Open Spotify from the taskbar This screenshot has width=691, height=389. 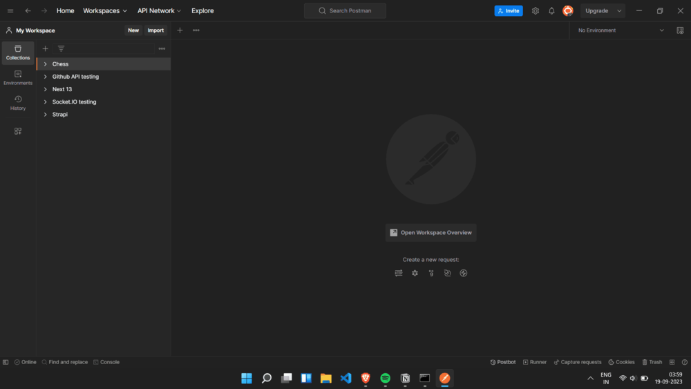(x=385, y=378)
